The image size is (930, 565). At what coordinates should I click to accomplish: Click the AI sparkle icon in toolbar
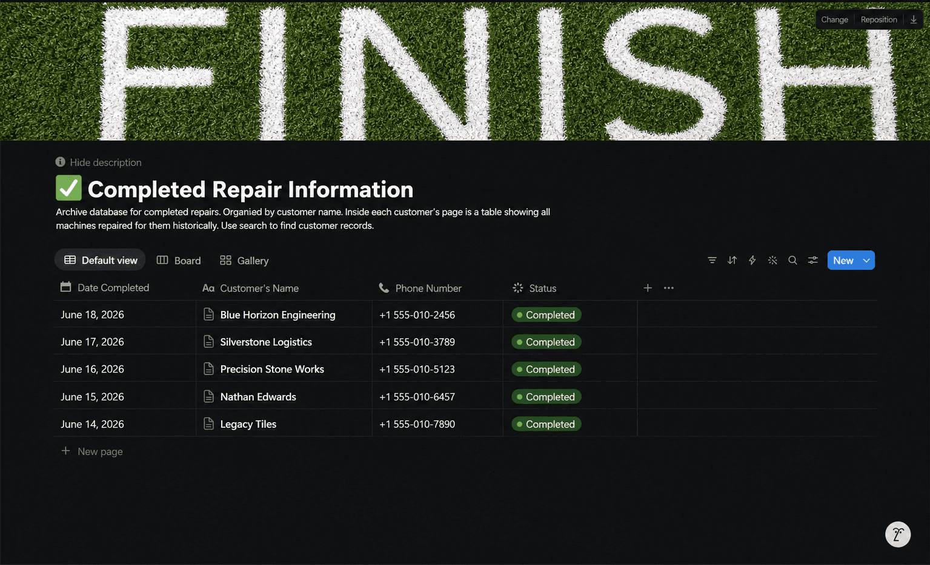(x=772, y=260)
